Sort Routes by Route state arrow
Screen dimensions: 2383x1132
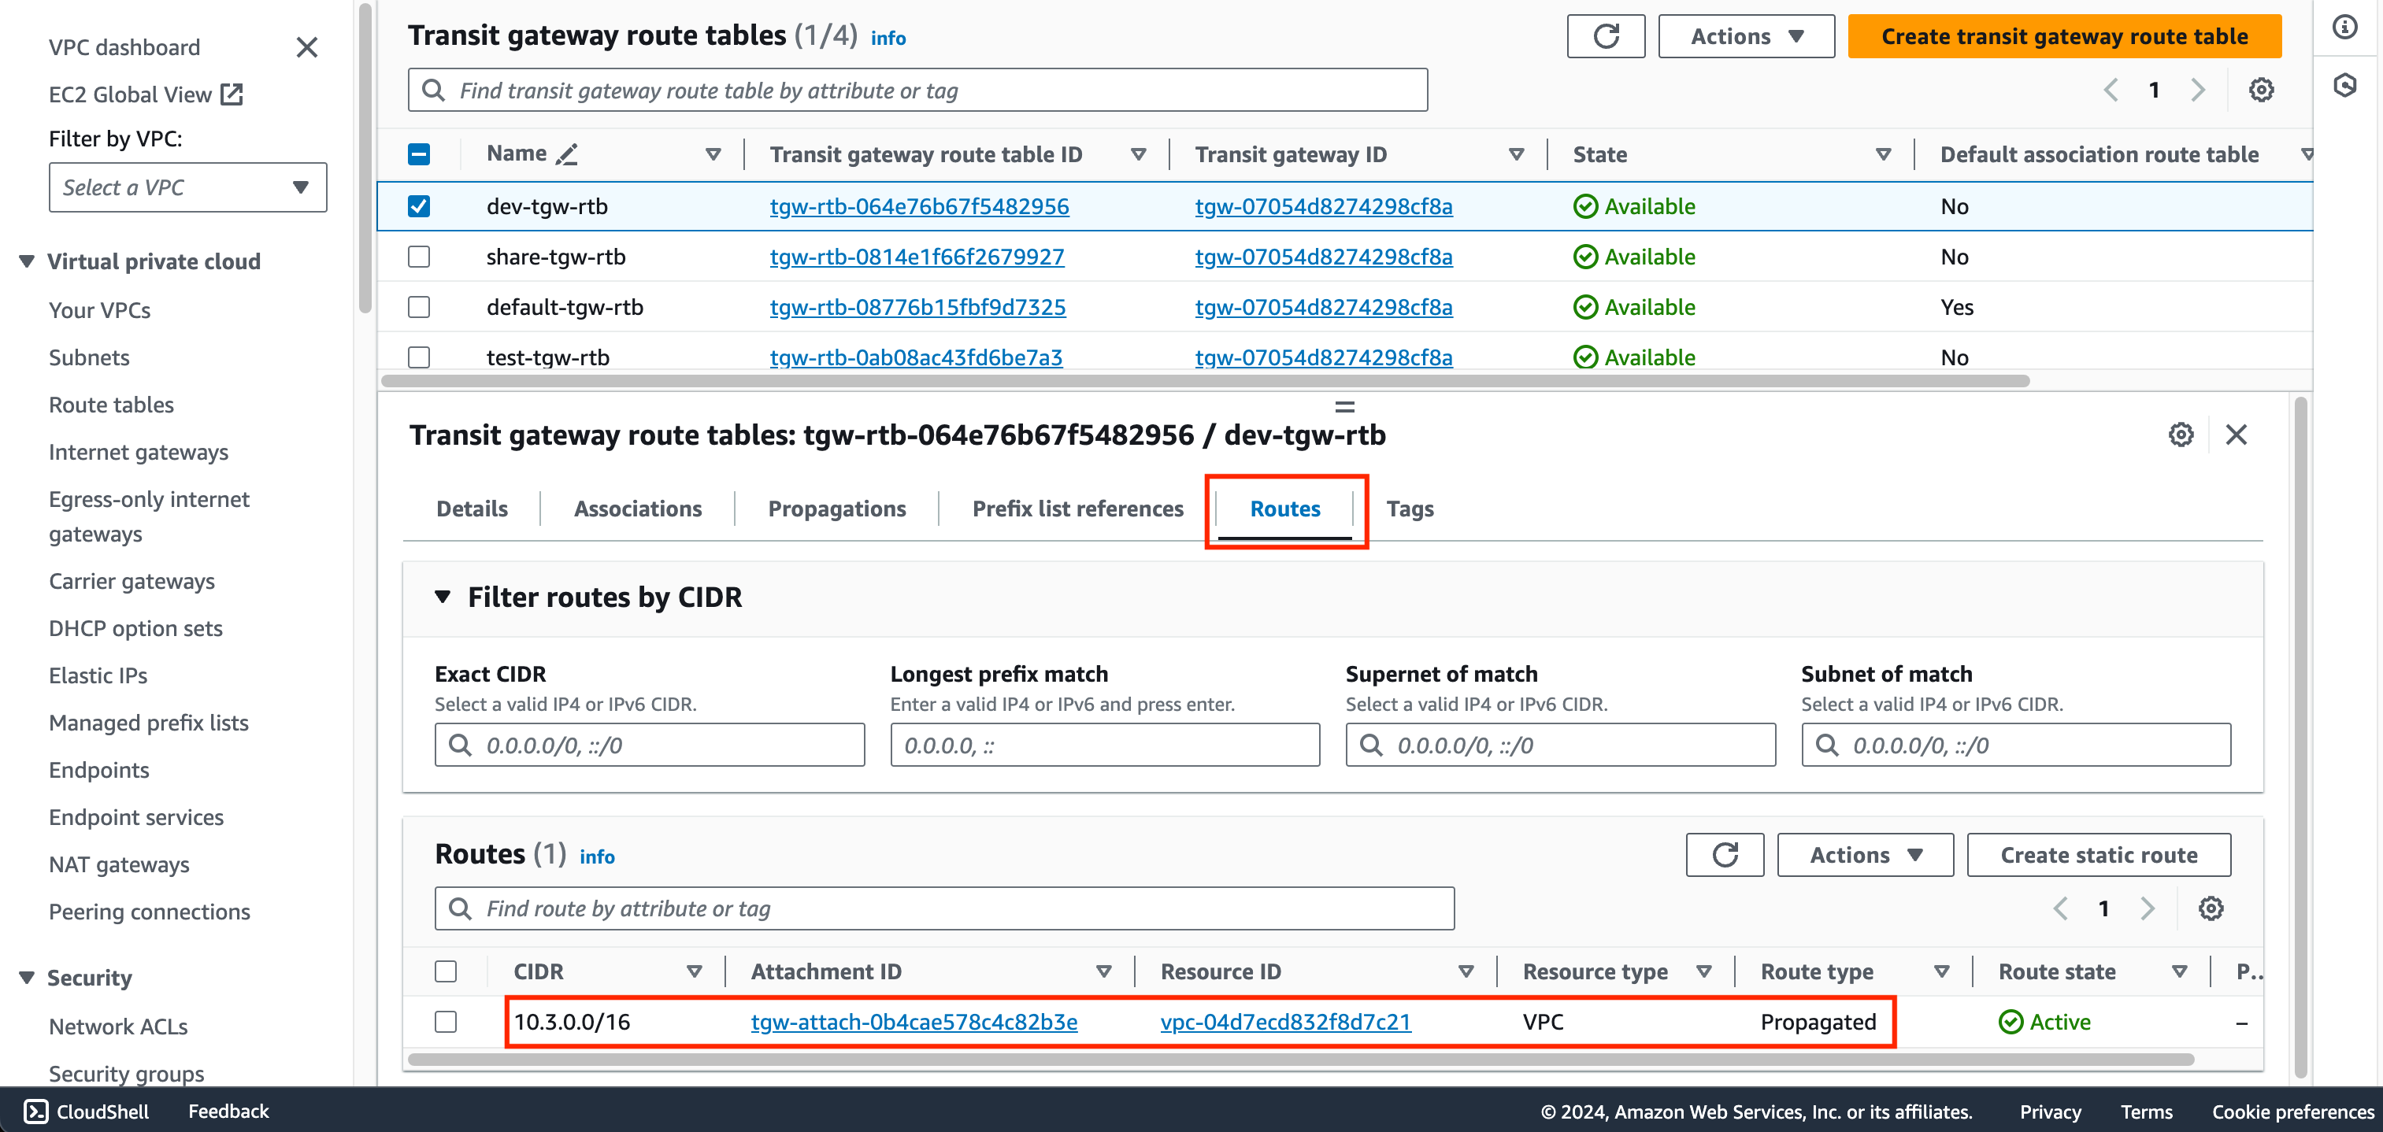click(x=2180, y=972)
